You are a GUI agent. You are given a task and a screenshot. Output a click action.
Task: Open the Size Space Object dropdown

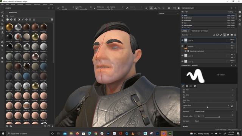(x=214, y=121)
